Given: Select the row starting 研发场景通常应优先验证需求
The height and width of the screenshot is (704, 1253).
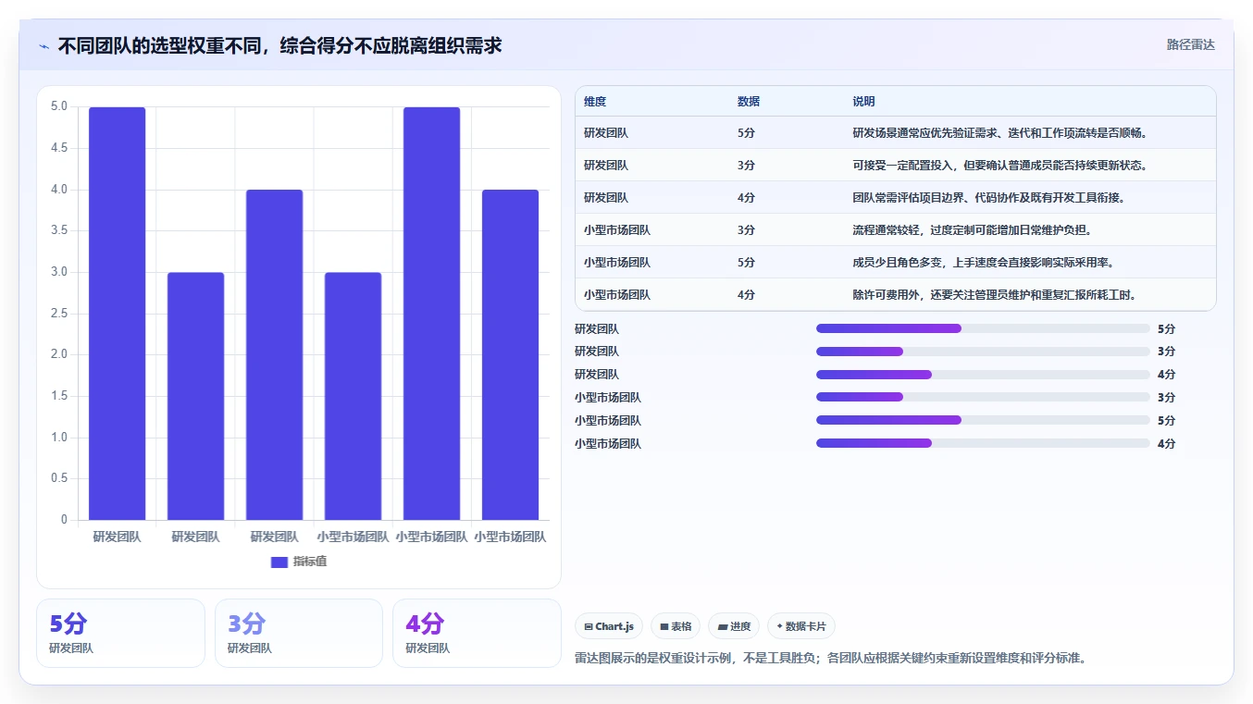Looking at the screenshot, I should point(896,133).
